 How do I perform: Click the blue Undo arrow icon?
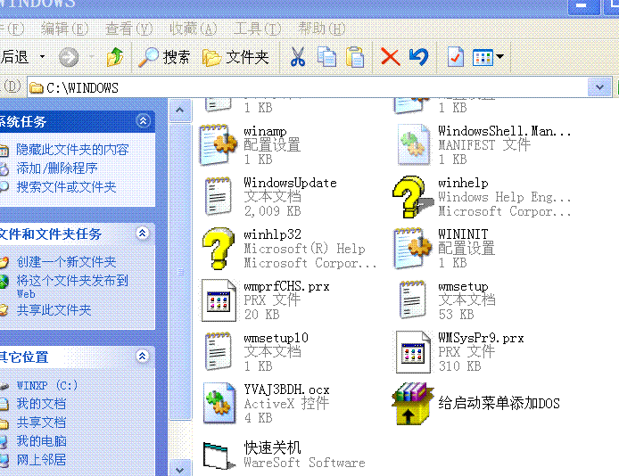pyautogui.click(x=418, y=57)
